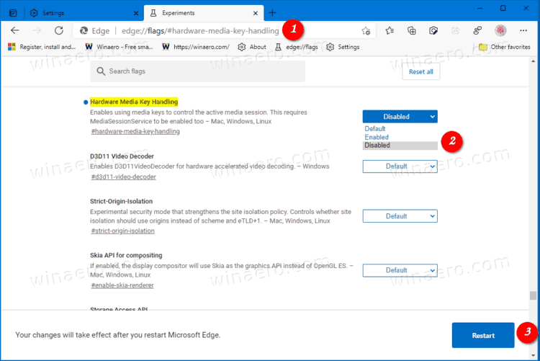Image resolution: width=540 pixels, height=361 pixels.
Task: Open the vertical tabs icon
Action: click(13, 13)
